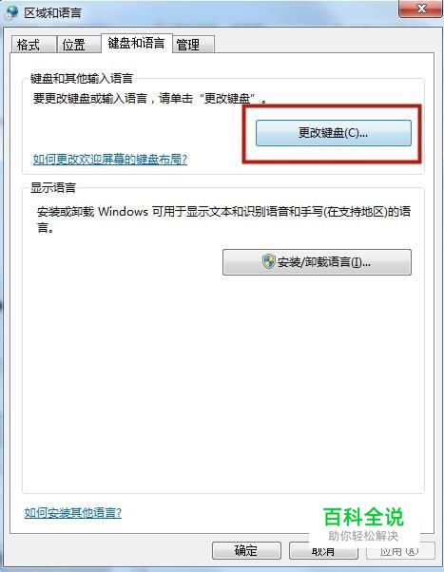Close the 区域和语言 dialog

coord(420,9)
